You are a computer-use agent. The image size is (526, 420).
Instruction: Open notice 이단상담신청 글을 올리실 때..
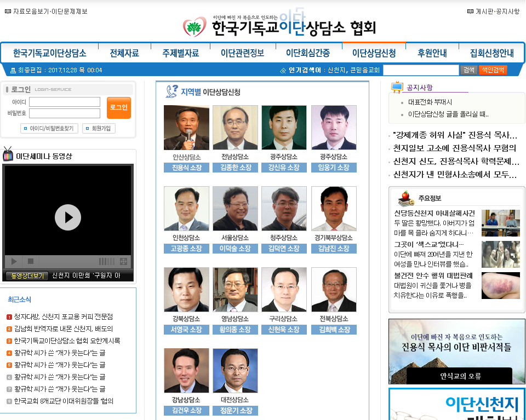point(448,114)
